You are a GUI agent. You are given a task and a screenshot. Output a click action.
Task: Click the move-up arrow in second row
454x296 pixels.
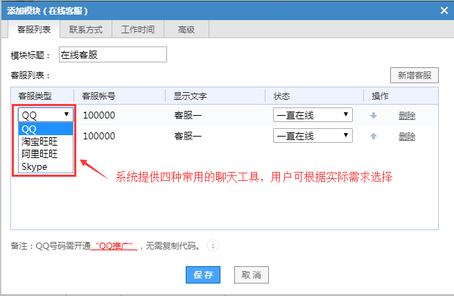(x=374, y=136)
